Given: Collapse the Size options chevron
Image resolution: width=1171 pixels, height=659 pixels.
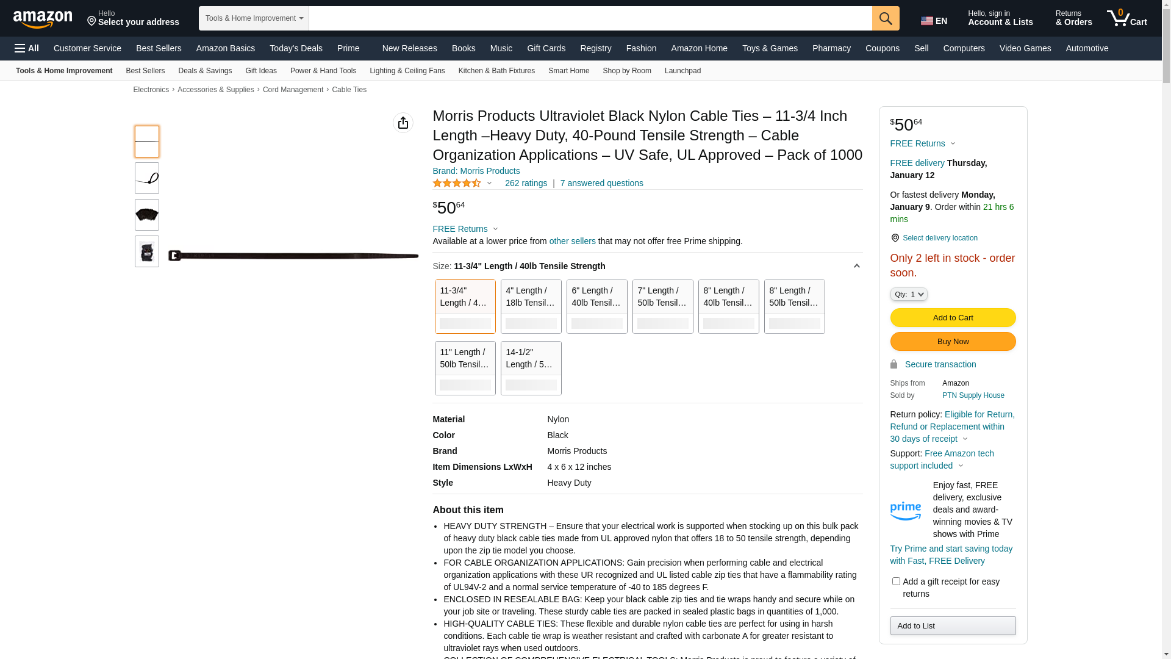Looking at the screenshot, I should (x=856, y=266).
